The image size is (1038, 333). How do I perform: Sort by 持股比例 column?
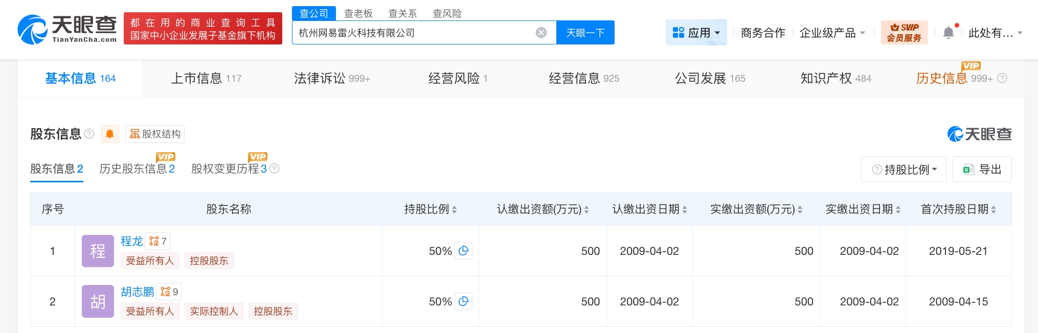[x=454, y=209]
